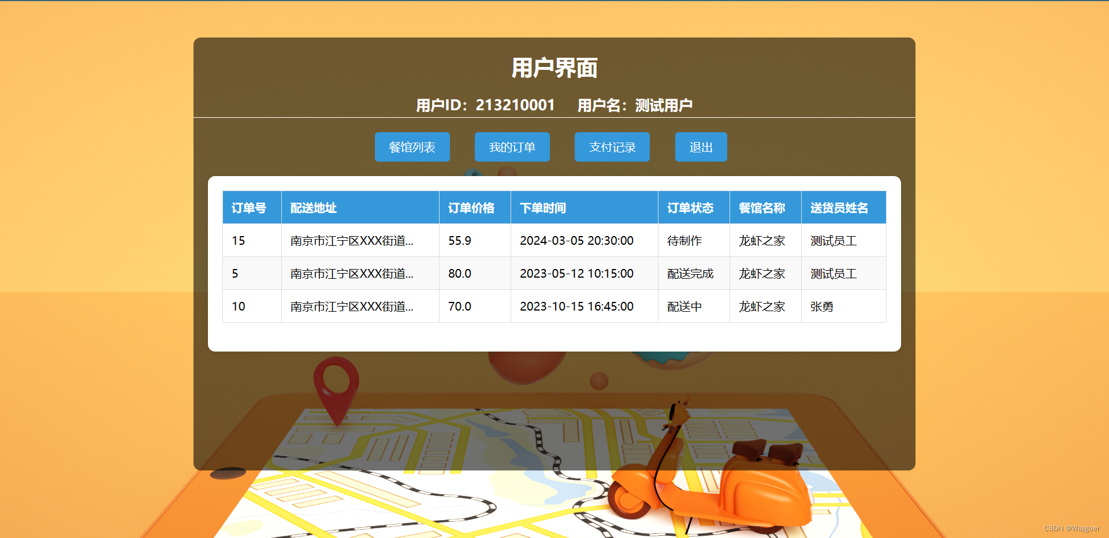This screenshot has width=1109, height=538.
Task: Select the order number 5 cell
Action: [252, 274]
